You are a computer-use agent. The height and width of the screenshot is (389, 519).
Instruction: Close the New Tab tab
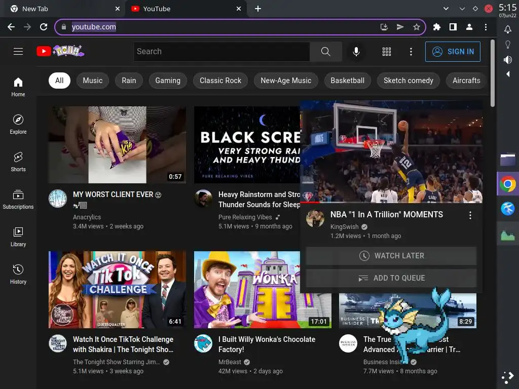118,9
